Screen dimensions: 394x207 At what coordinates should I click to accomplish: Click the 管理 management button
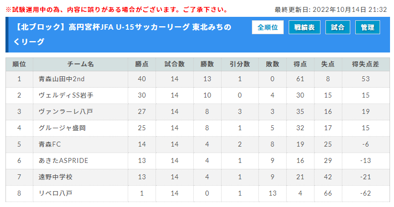point(368,28)
